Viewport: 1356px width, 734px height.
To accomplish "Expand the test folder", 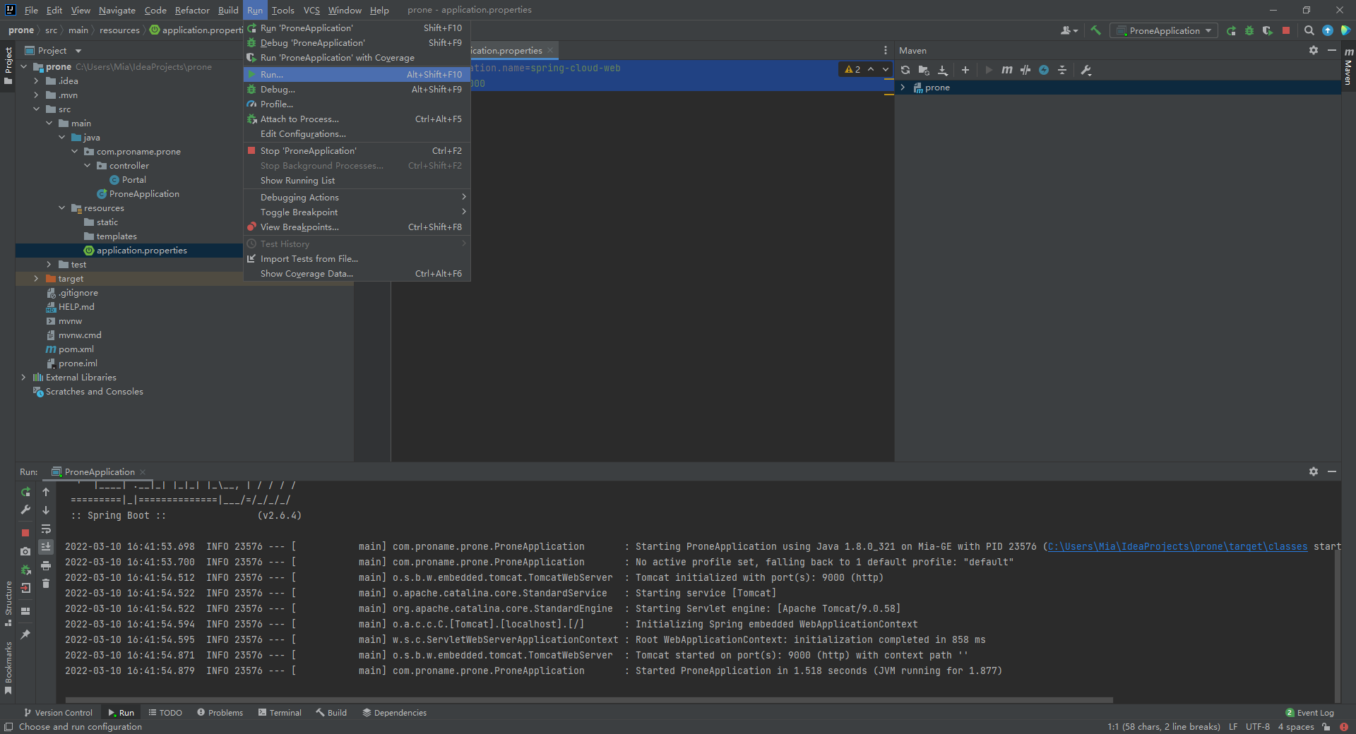I will (49, 265).
